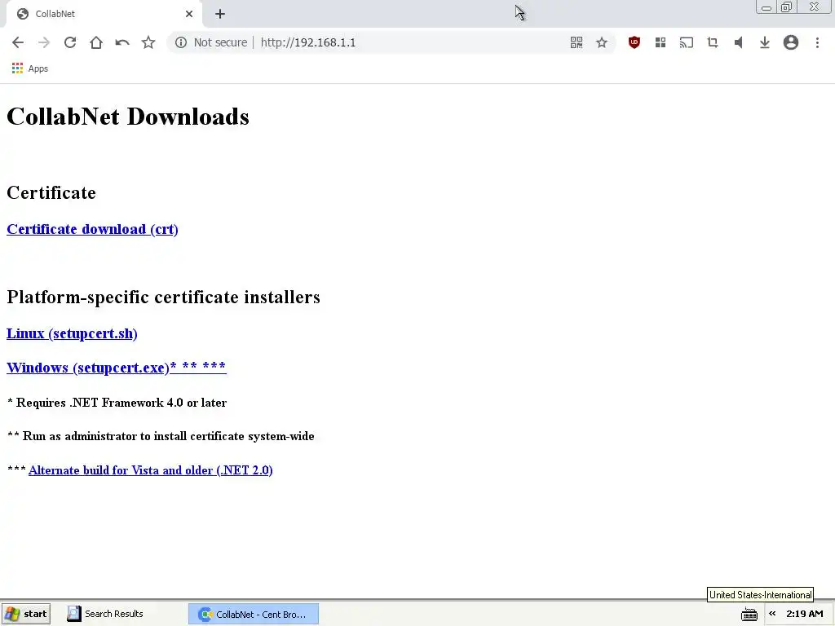Click the star icon left of the address bar

(x=148, y=42)
